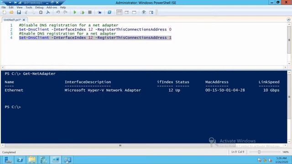292x164 pixels.
Task: Click 'Ethernet' adapter name in output
Action: click(14, 90)
